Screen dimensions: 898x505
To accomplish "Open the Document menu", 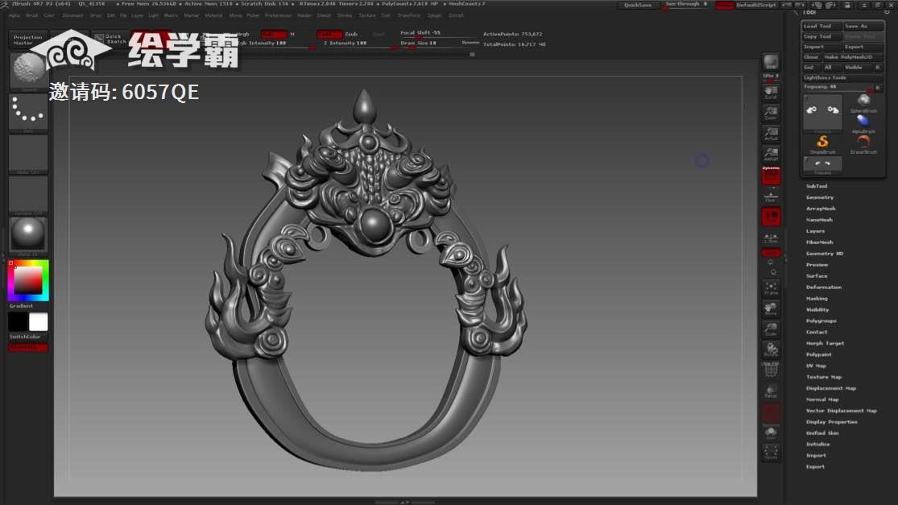I will [x=72, y=15].
